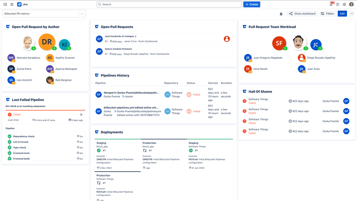Toggle the sidebar panel icon

pyautogui.click(x=5, y=4)
